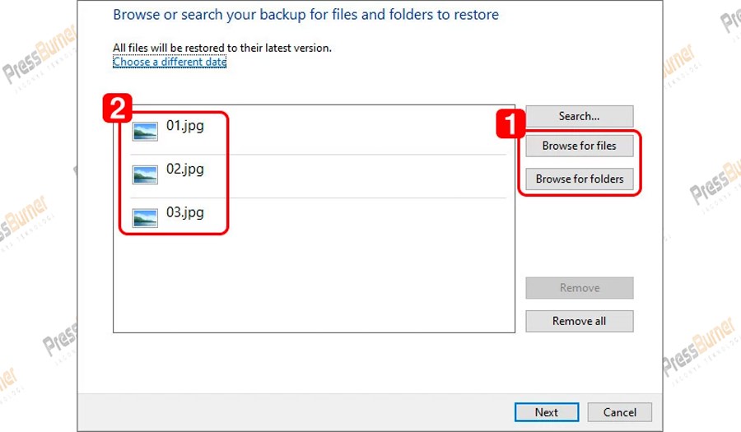
Task: Click the 03.jpg image file icon
Action: click(x=145, y=217)
